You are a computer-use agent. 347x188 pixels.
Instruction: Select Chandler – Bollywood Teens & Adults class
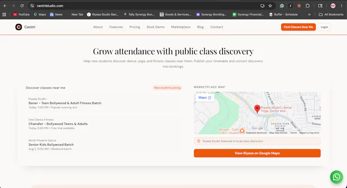[58, 124]
